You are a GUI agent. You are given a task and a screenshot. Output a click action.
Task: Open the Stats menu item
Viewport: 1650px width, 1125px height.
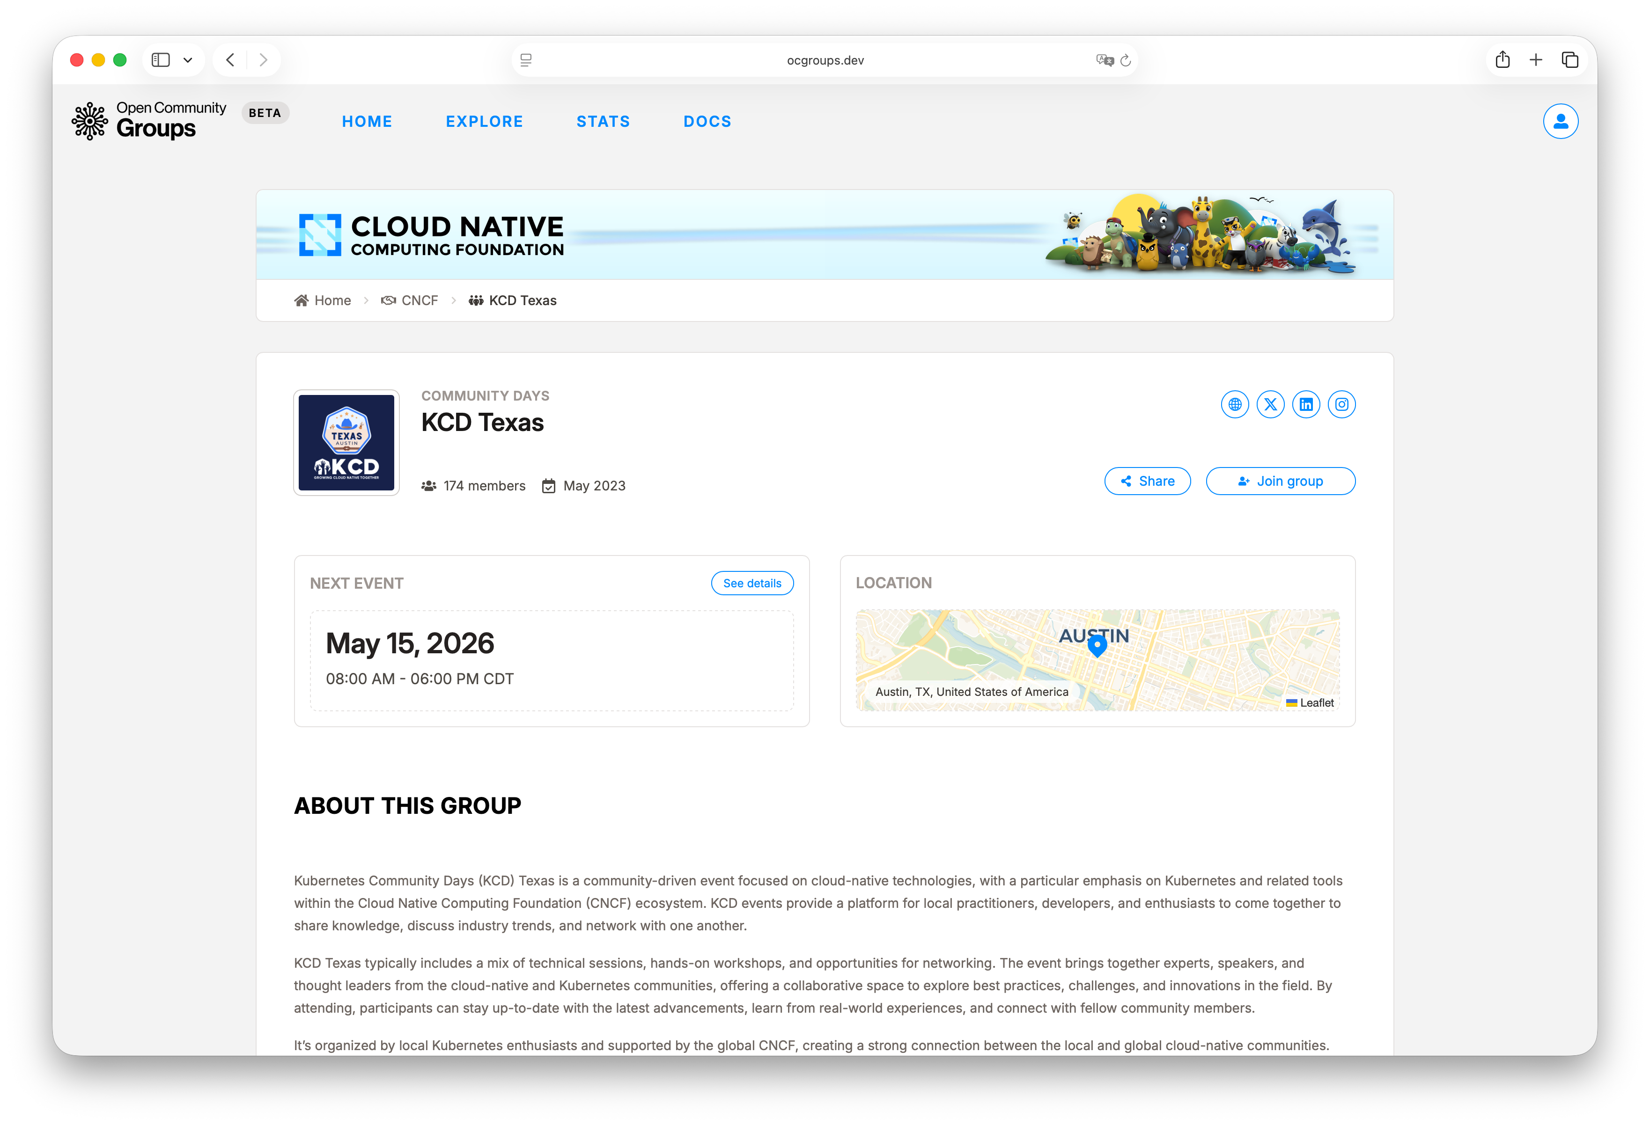tap(603, 121)
